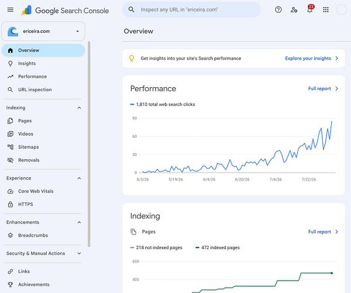Click the Breadcrumbs layers icon

[11, 235]
